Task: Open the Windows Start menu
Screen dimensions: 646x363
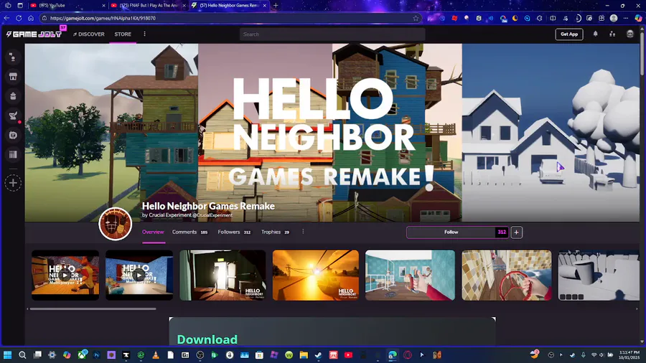Action: [7, 355]
